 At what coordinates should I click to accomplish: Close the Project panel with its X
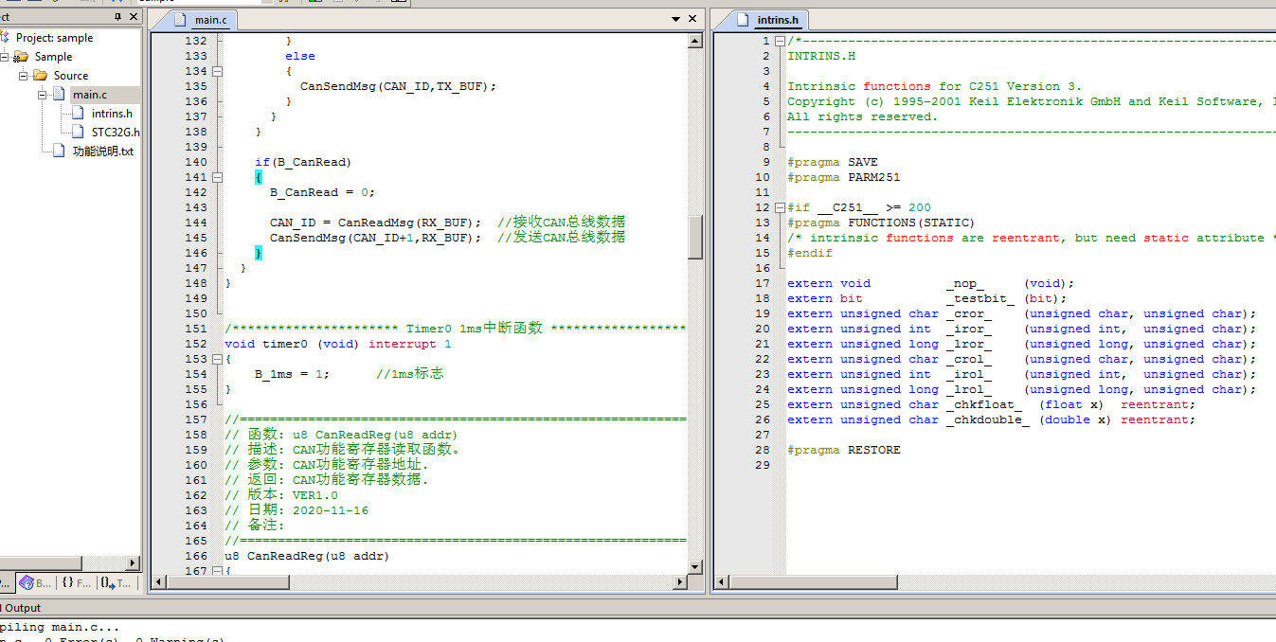click(x=132, y=17)
